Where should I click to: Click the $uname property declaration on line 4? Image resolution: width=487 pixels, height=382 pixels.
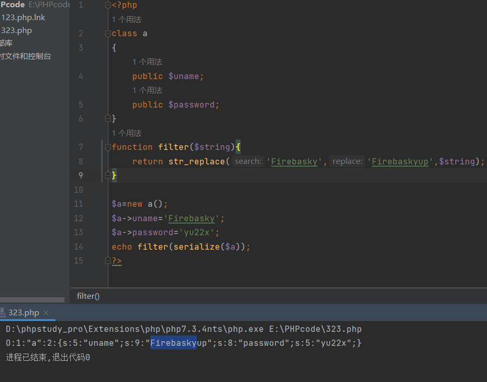pyautogui.click(x=183, y=77)
